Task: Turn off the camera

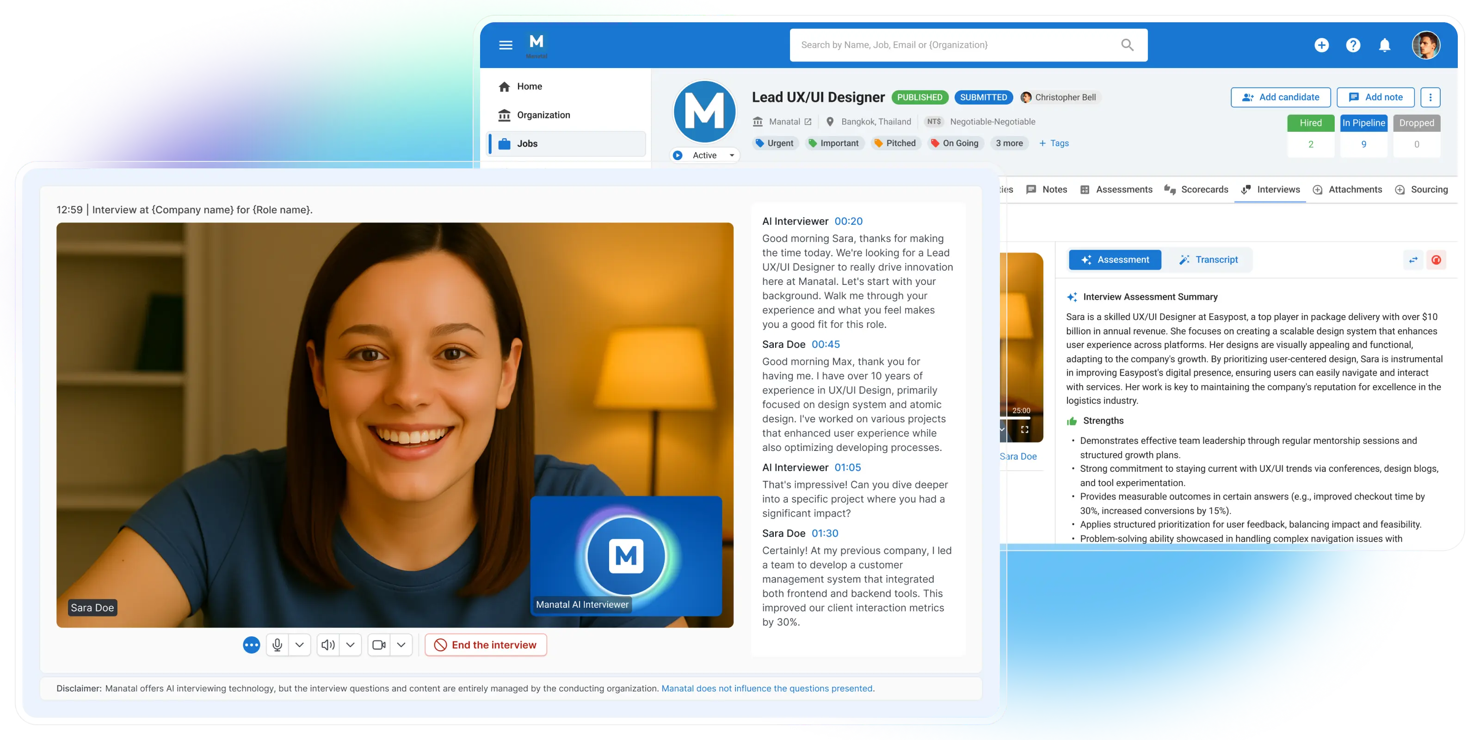Action: click(379, 645)
